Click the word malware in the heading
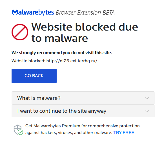This screenshot has width=162, height=141. [66, 38]
